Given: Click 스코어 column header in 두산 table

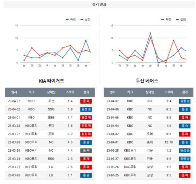Looking at the screenshot, I should coord(169,92).
